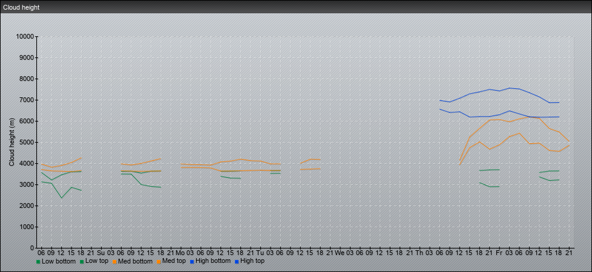Image resolution: width=592 pixels, height=272 pixels.
Task: Click the 0 y-axis value
Action: (x=32, y=248)
